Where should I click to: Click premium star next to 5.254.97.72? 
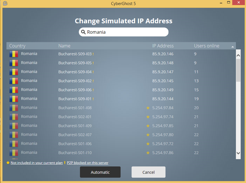click(148, 144)
